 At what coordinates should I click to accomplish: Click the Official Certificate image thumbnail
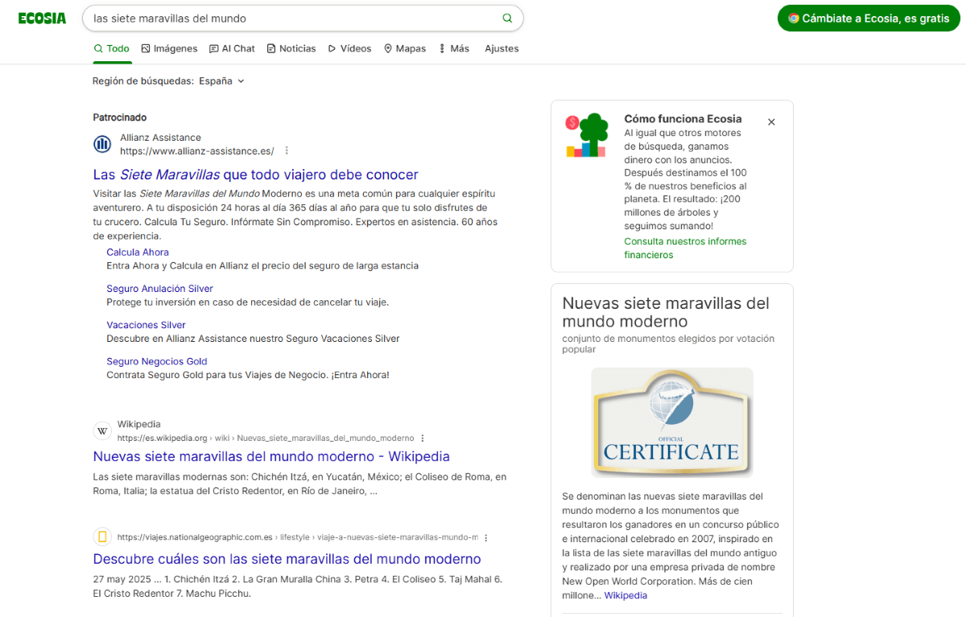pyautogui.click(x=672, y=423)
